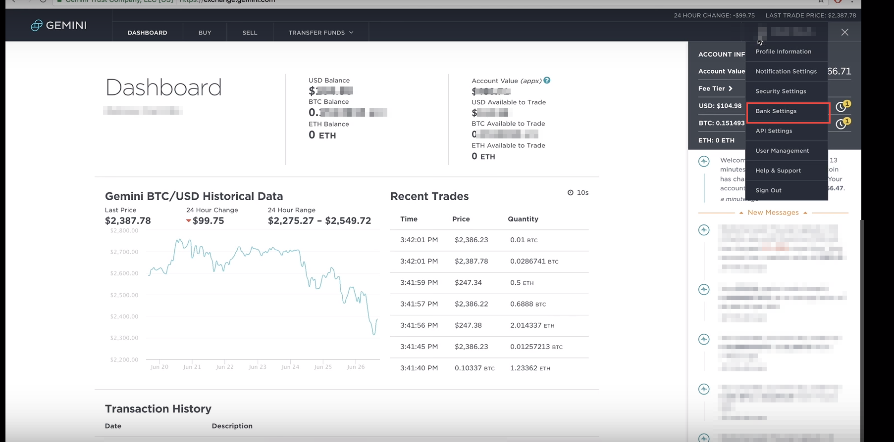Click the 0.5 ETH quantity cell
894x442 pixels.
(x=522, y=283)
